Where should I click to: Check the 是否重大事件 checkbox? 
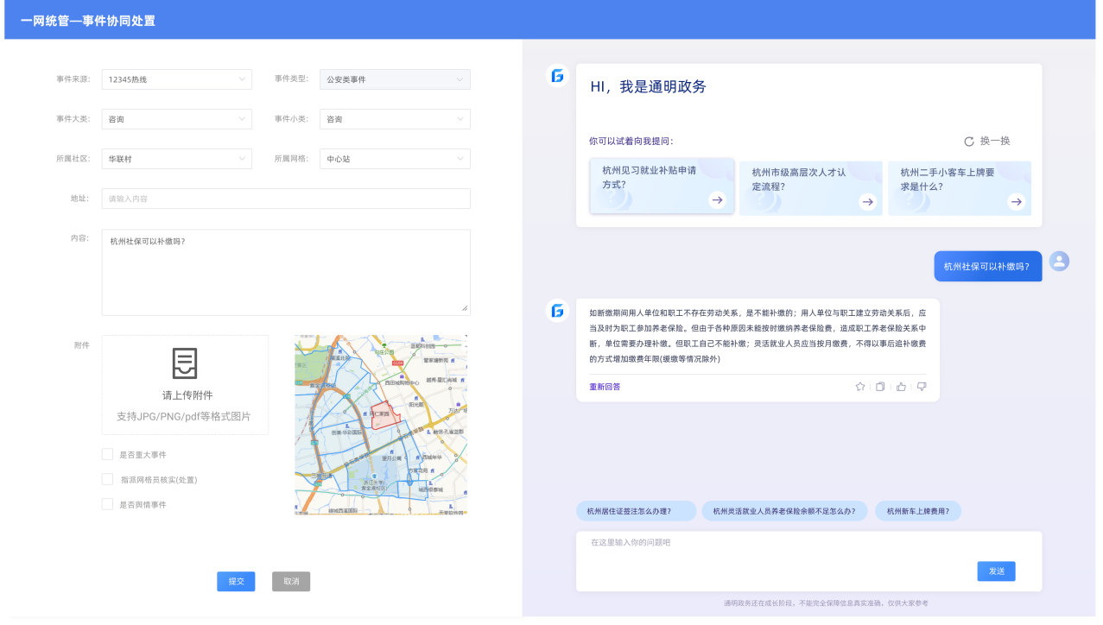108,454
